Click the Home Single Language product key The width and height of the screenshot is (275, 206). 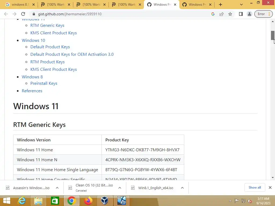(141, 170)
